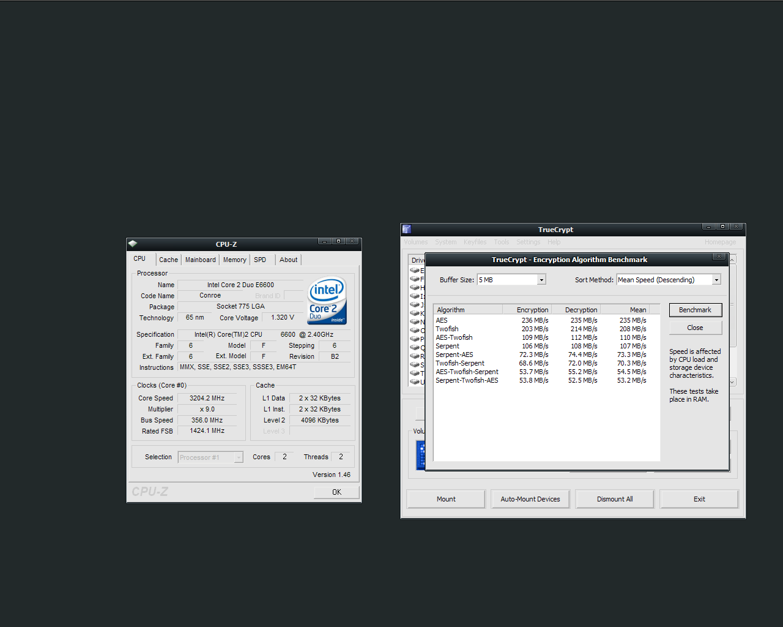783x627 pixels.
Task: Open the Help menu in TrueCrypt
Action: click(554, 242)
